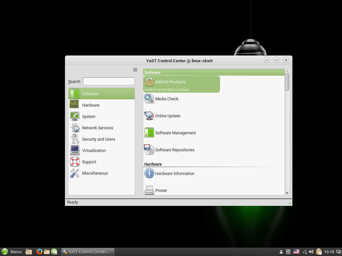Choose the Network Services category
Image resolution: width=342 pixels, height=256 pixels.
click(97, 128)
